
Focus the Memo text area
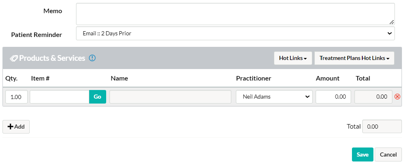point(235,14)
